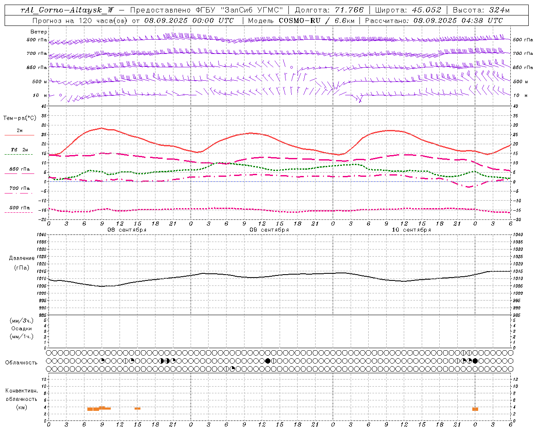The height and width of the screenshot is (428, 535).
Task: Click the '08 сентября' date label
Action: point(127,230)
